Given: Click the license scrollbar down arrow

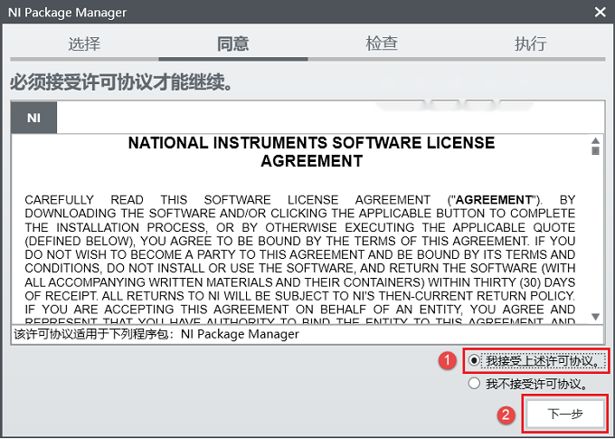Looking at the screenshot, I should [595, 317].
